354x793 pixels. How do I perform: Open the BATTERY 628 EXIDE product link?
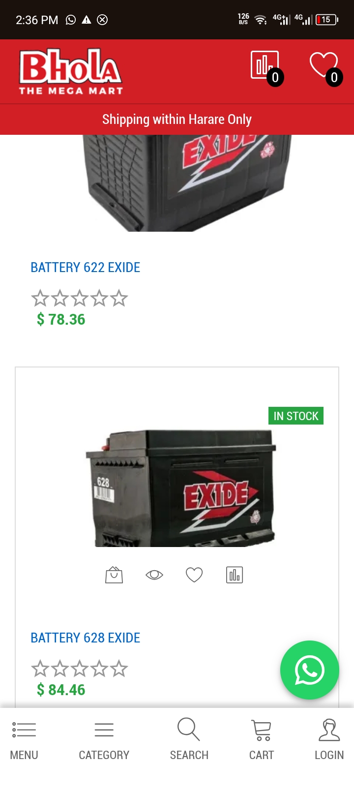[x=86, y=638]
